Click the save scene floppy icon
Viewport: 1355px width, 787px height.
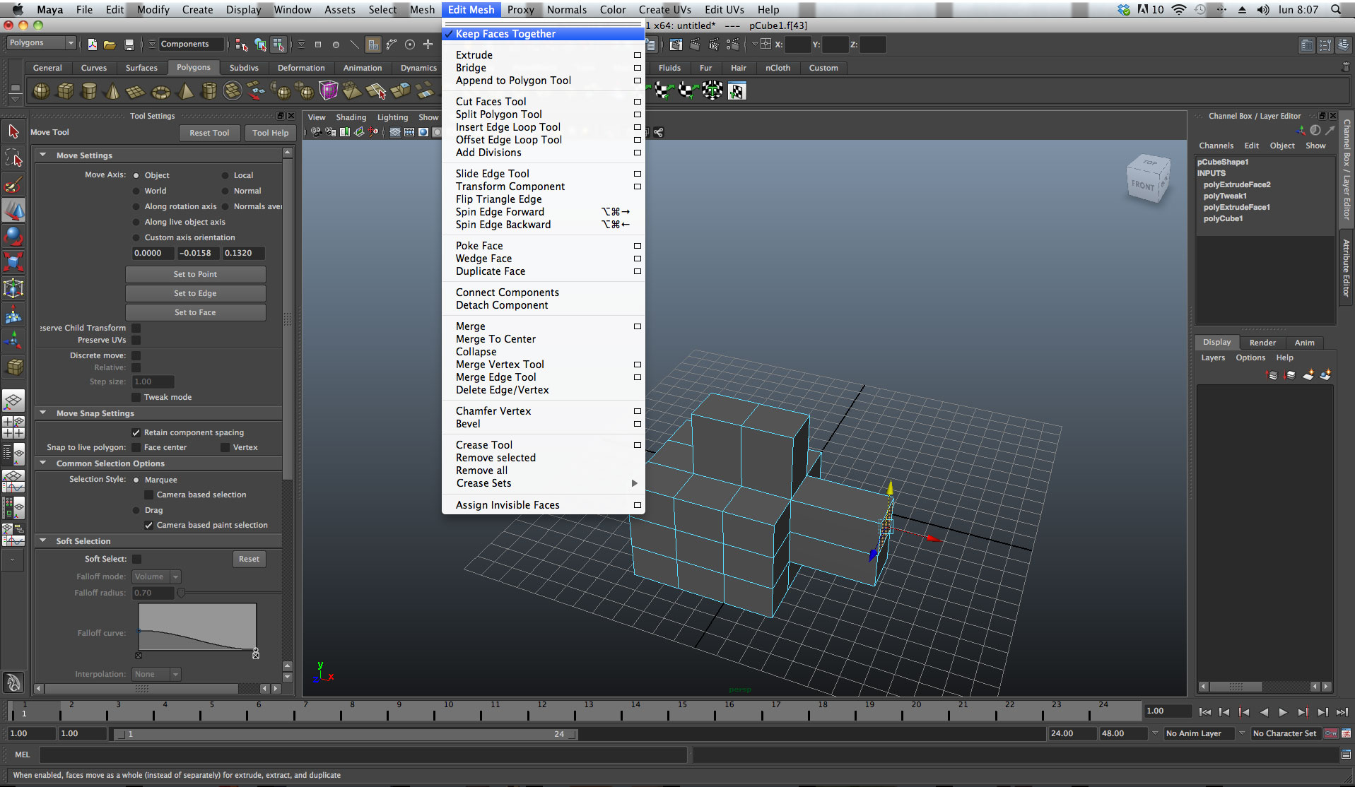[x=129, y=45]
